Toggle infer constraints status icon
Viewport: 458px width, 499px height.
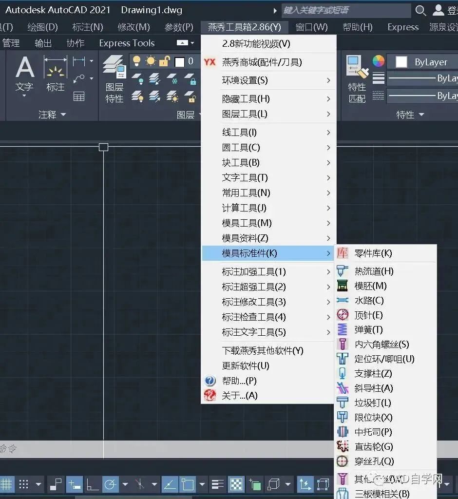pos(57,484)
